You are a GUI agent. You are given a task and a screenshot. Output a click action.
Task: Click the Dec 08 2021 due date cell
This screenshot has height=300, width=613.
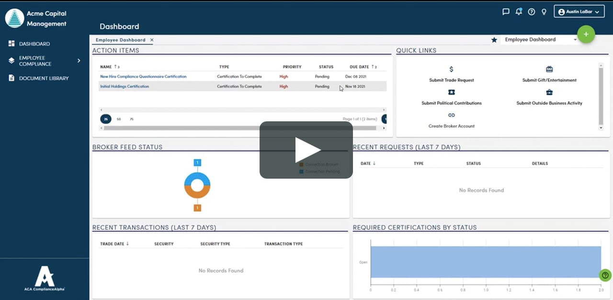[355, 76]
